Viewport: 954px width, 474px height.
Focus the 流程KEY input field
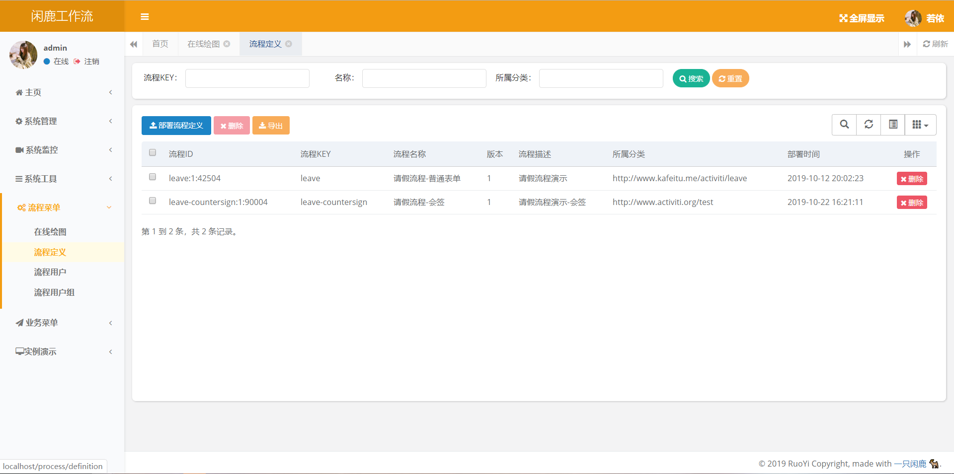coord(247,78)
